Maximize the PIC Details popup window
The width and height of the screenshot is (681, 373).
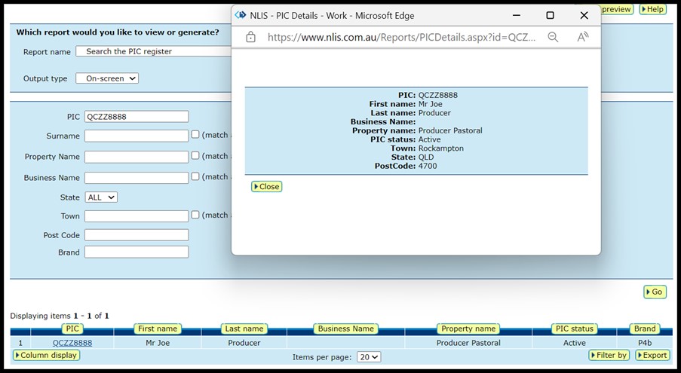click(x=550, y=15)
